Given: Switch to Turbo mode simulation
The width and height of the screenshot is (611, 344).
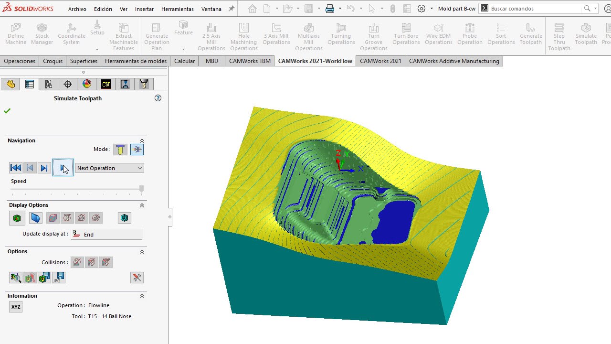Looking at the screenshot, I should click(137, 150).
